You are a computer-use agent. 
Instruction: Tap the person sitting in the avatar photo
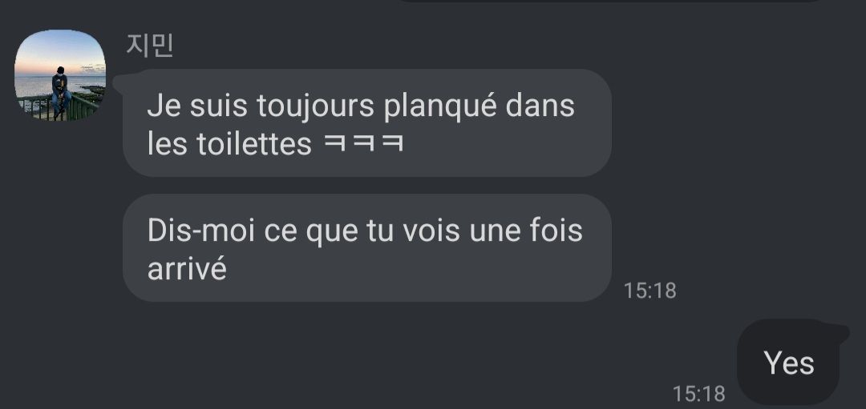click(x=60, y=91)
